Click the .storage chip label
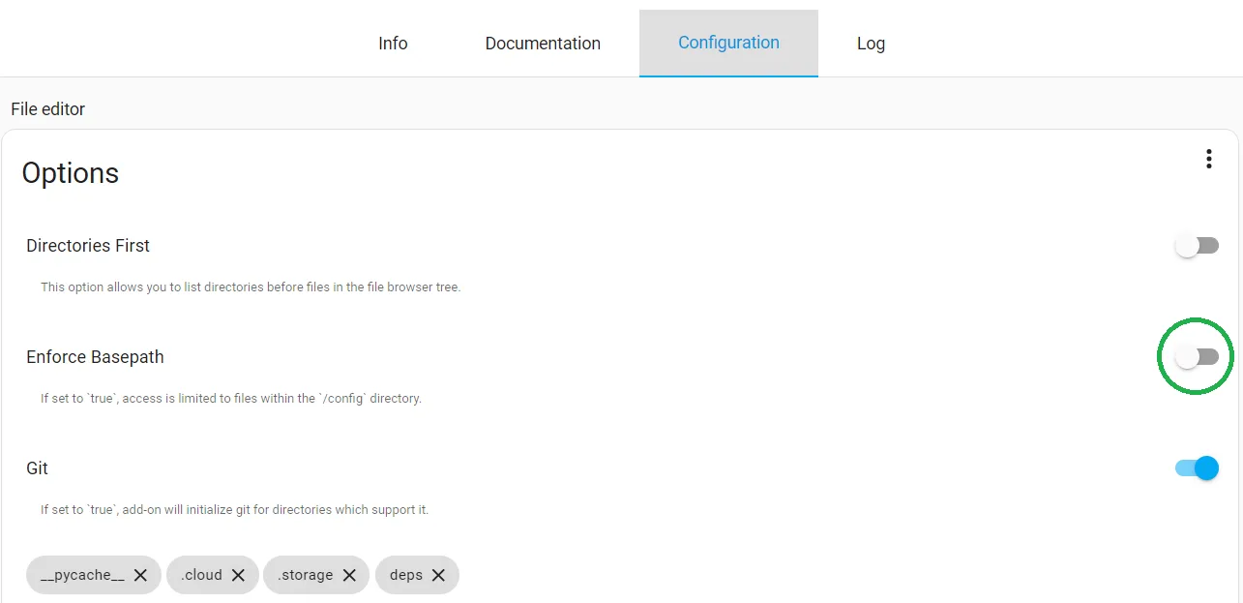Viewport: 1243px width, 603px height. coord(305,575)
